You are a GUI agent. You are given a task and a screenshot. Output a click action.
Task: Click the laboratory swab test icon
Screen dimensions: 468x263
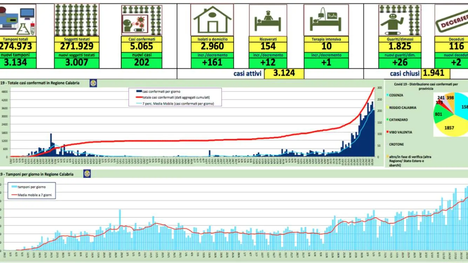click(18, 20)
